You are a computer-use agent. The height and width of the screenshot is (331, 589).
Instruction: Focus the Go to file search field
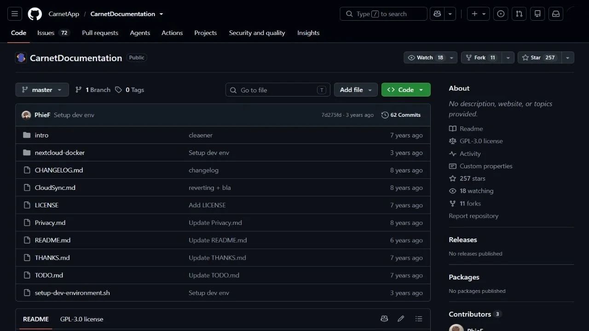pos(278,90)
